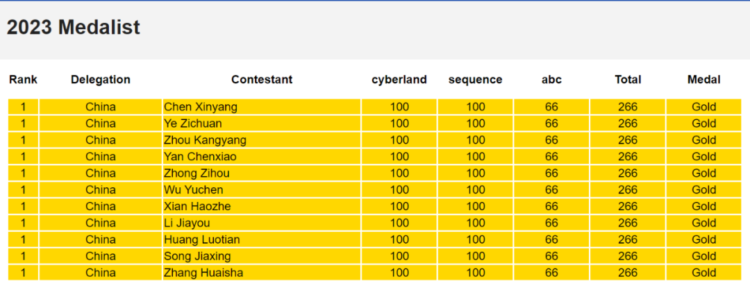750x281 pixels.
Task: Select the sequence column header
Action: pyautogui.click(x=475, y=80)
